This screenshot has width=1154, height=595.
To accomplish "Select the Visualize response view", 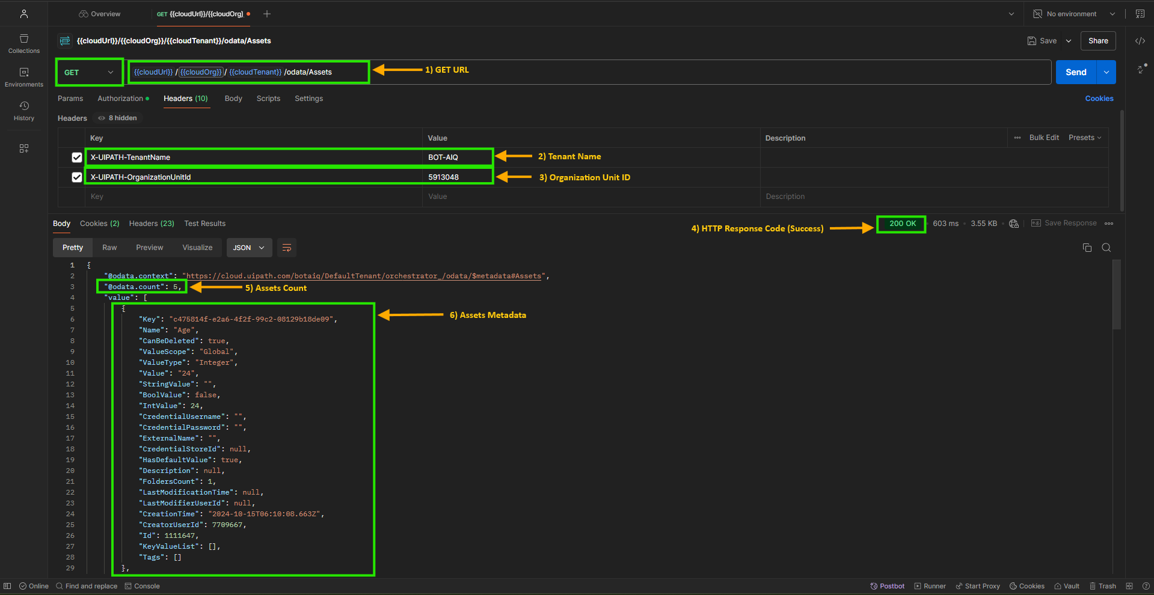I will pos(197,248).
